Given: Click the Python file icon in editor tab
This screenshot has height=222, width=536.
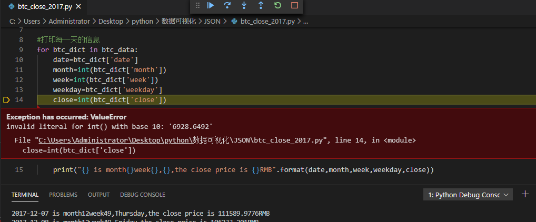Looking at the screenshot, I should 11,6.
